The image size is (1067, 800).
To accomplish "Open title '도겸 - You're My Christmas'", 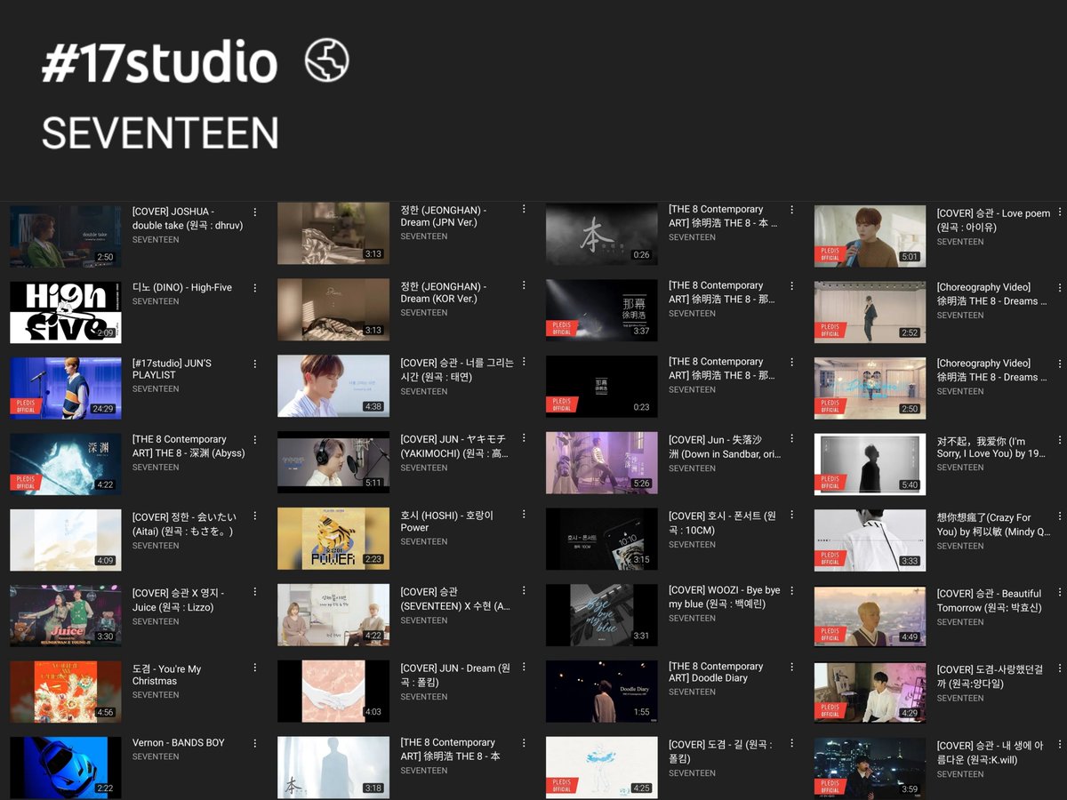I will (x=166, y=675).
